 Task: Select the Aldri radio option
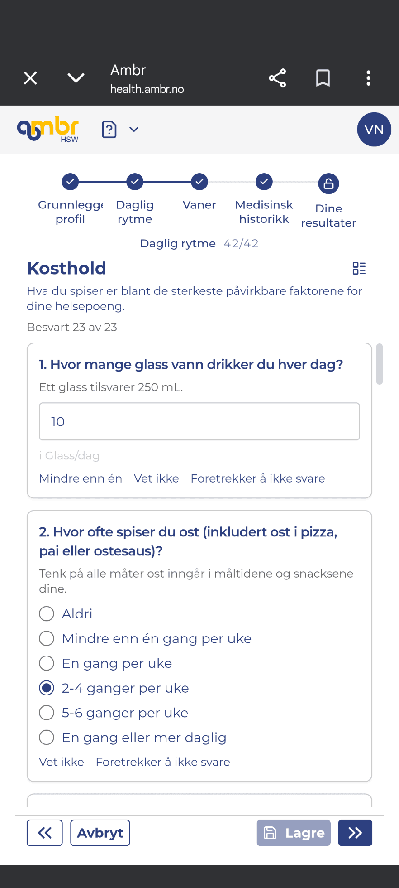point(47,614)
